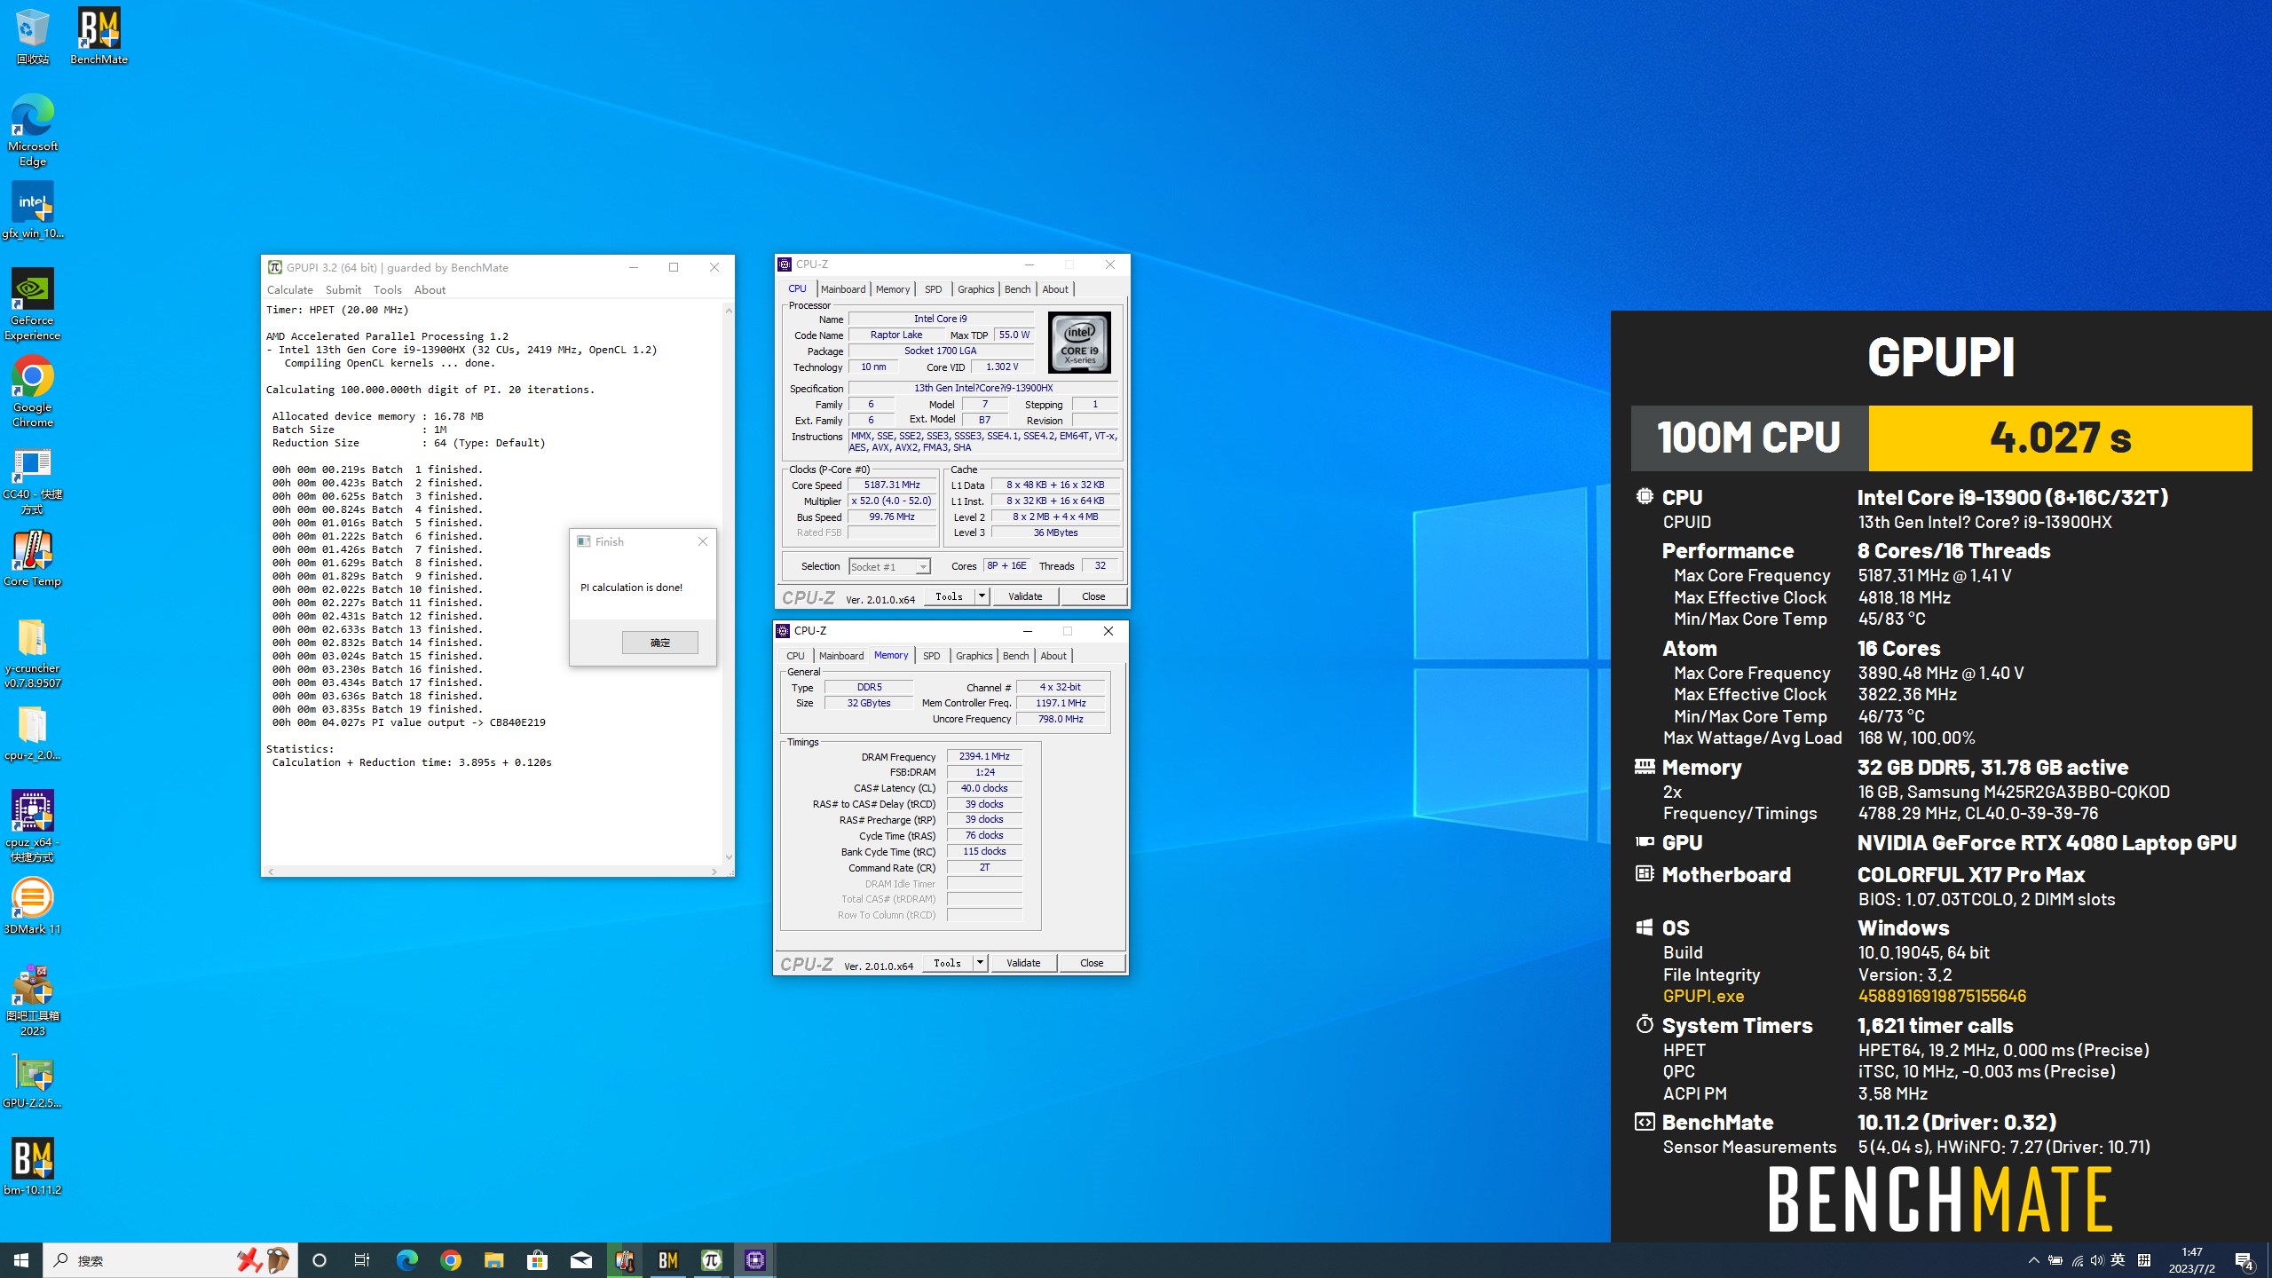The width and height of the screenshot is (2272, 1278).
Task: Click the GPUPI horizontal scrollbar right arrow
Action: click(714, 872)
